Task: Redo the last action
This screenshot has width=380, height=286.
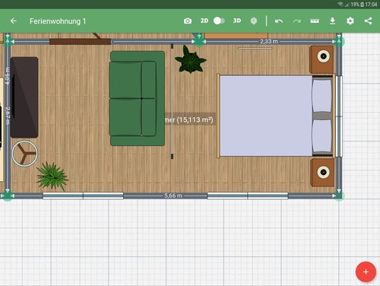Action: tap(297, 21)
